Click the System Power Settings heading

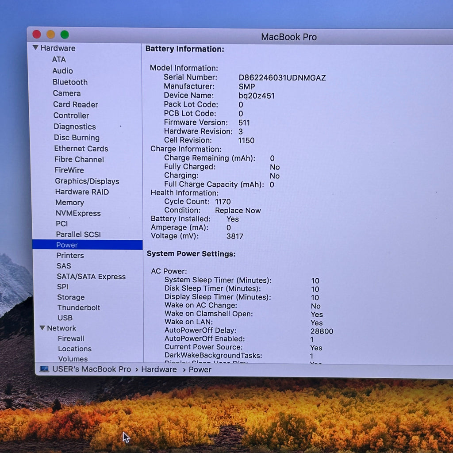pyautogui.click(x=191, y=254)
